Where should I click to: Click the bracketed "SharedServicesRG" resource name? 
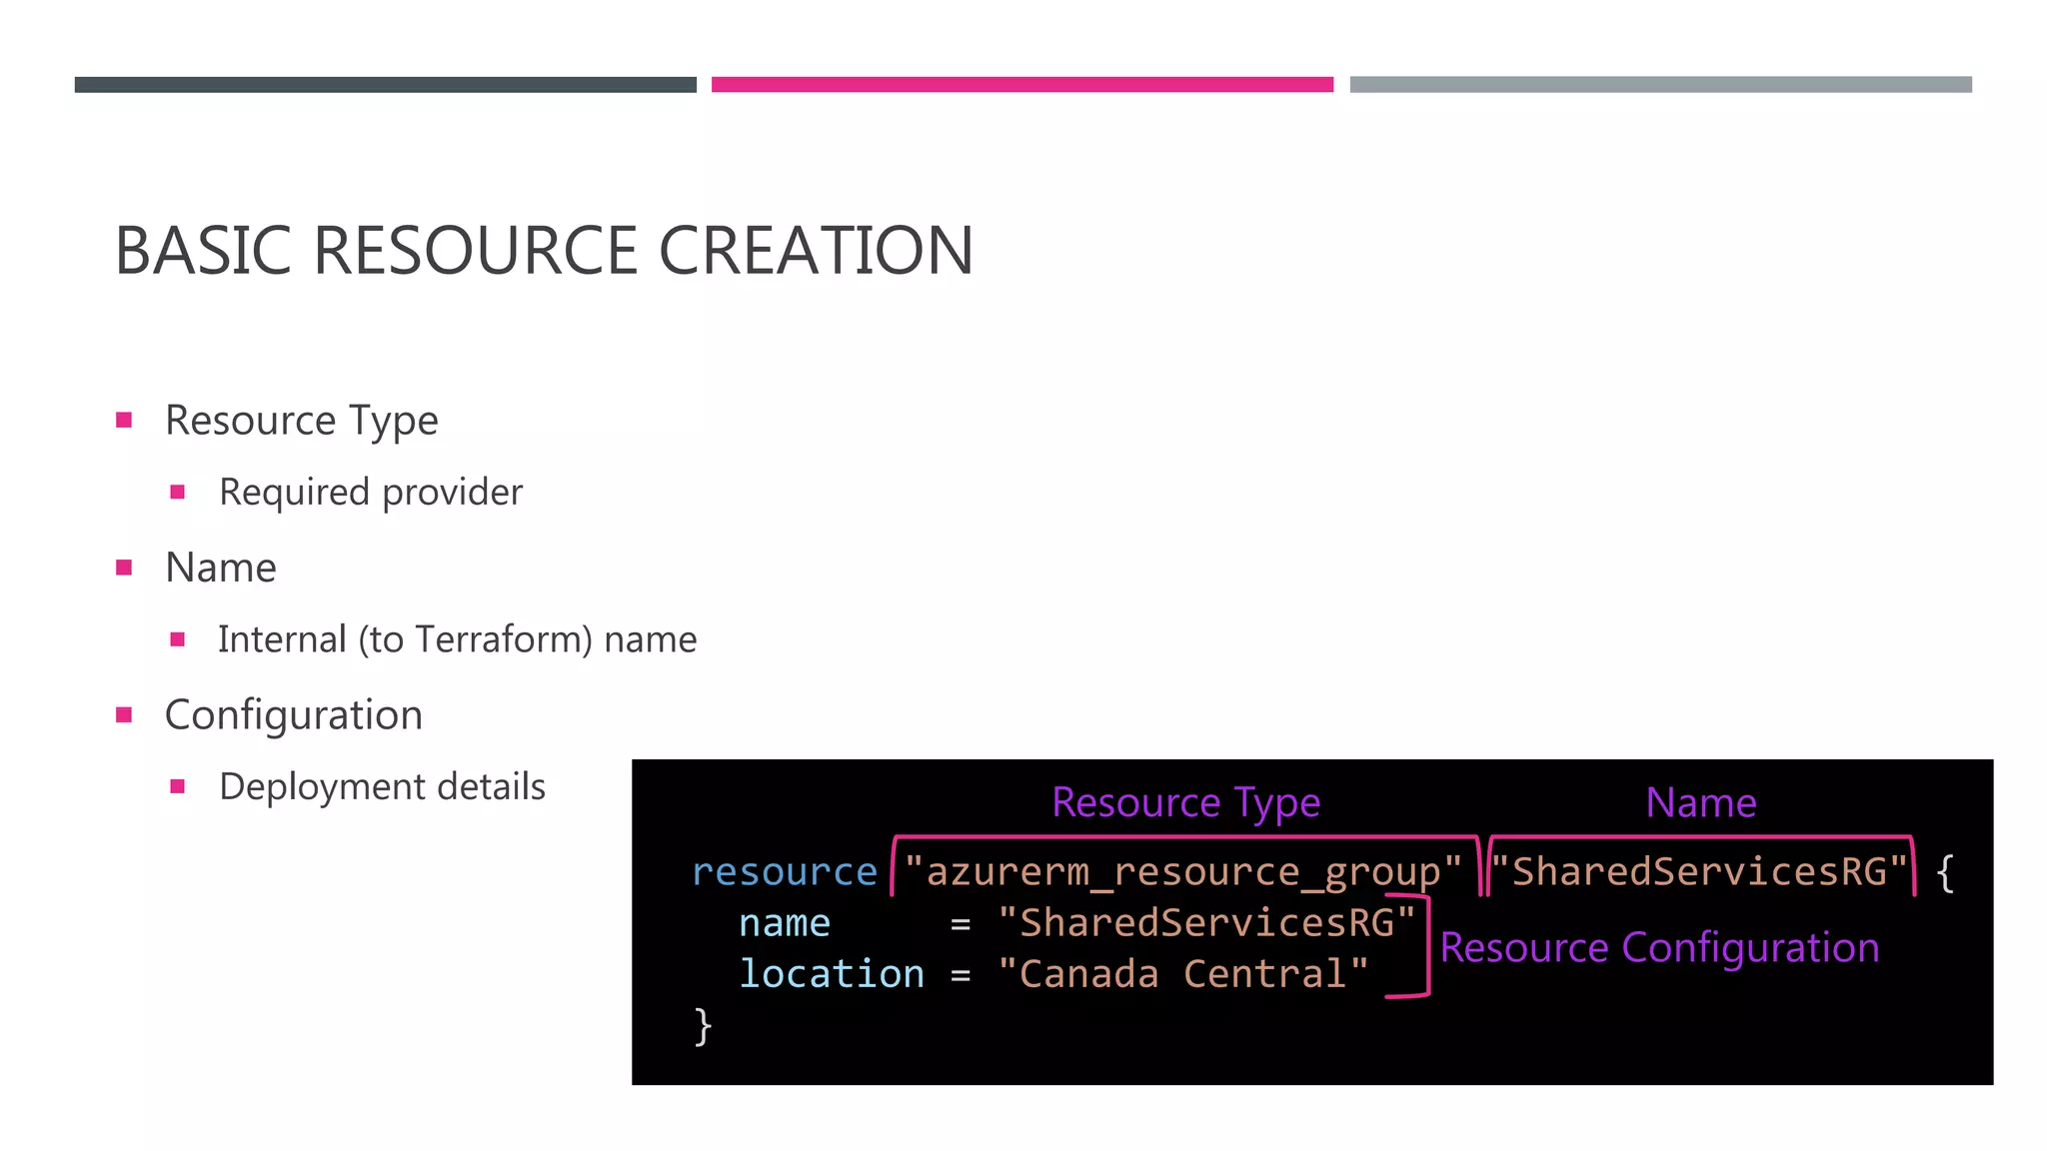(x=1699, y=872)
